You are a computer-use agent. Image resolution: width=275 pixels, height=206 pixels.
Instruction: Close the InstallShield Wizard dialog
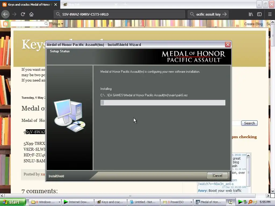[228, 45]
